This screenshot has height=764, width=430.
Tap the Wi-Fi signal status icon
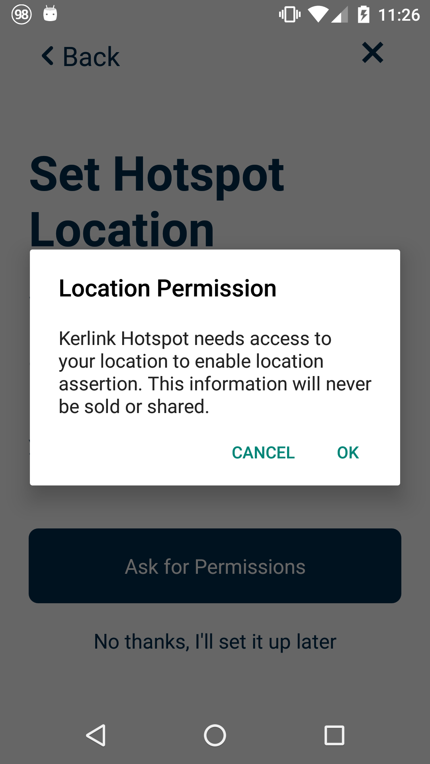318,15
